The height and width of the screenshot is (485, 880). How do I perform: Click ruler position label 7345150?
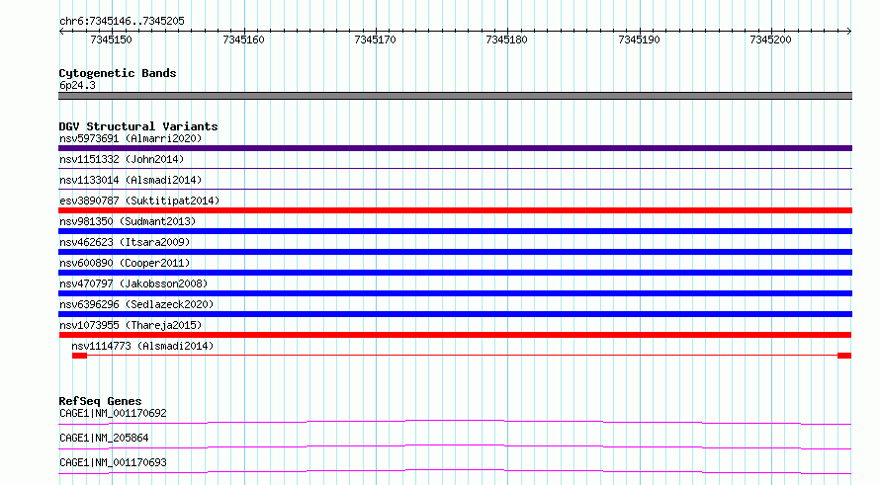pyautogui.click(x=111, y=40)
